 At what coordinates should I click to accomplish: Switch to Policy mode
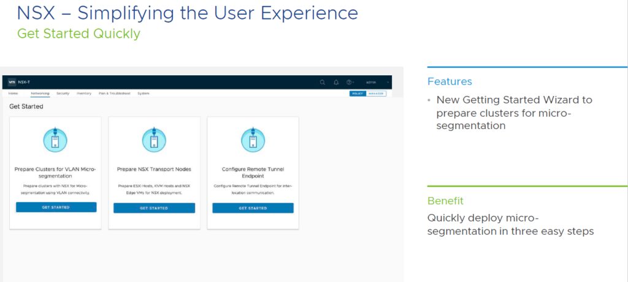(x=358, y=94)
